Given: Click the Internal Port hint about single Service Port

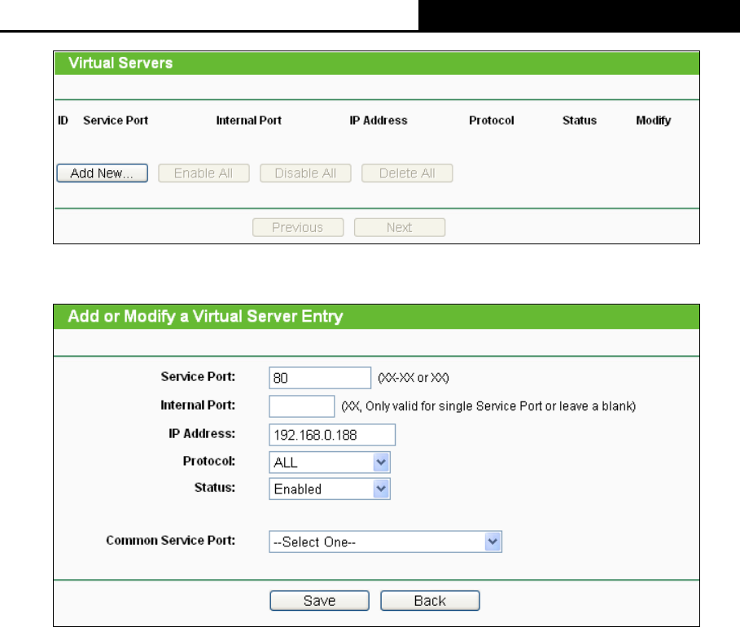Looking at the screenshot, I should [488, 406].
